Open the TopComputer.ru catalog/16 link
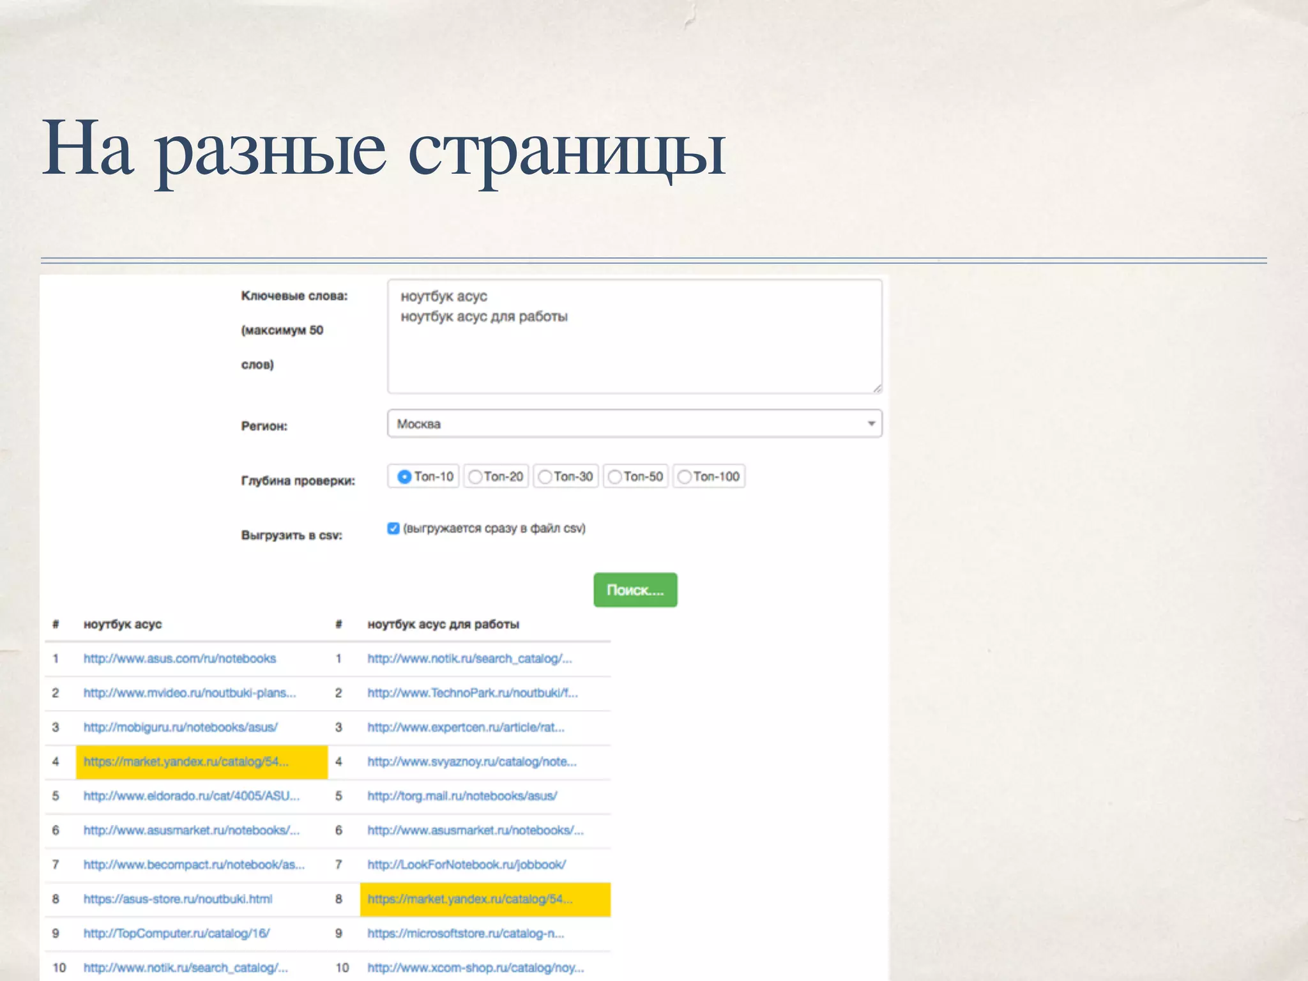Screen dimensions: 1308x981 tap(176, 934)
